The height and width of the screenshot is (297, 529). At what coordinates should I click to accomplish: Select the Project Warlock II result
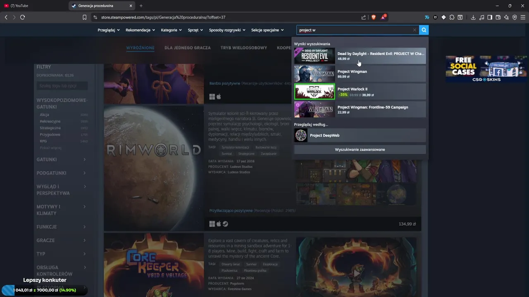click(360, 92)
